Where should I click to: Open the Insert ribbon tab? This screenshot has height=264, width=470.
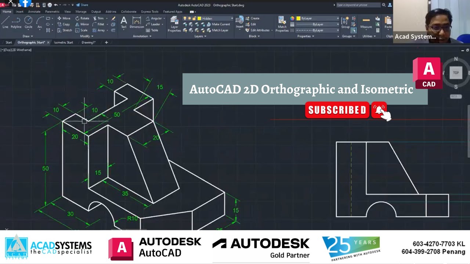(x=19, y=11)
